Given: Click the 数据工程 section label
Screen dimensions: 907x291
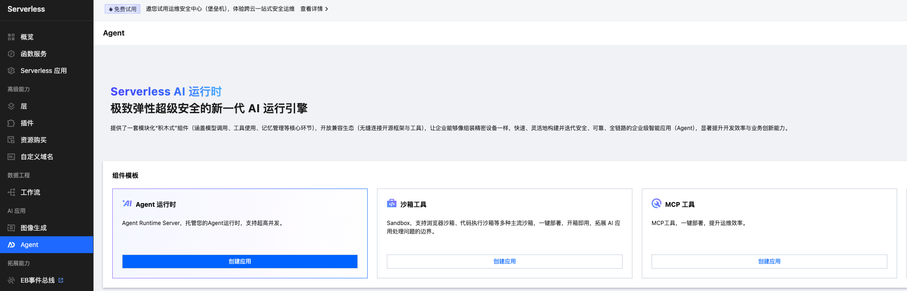Looking at the screenshot, I should 19,175.
